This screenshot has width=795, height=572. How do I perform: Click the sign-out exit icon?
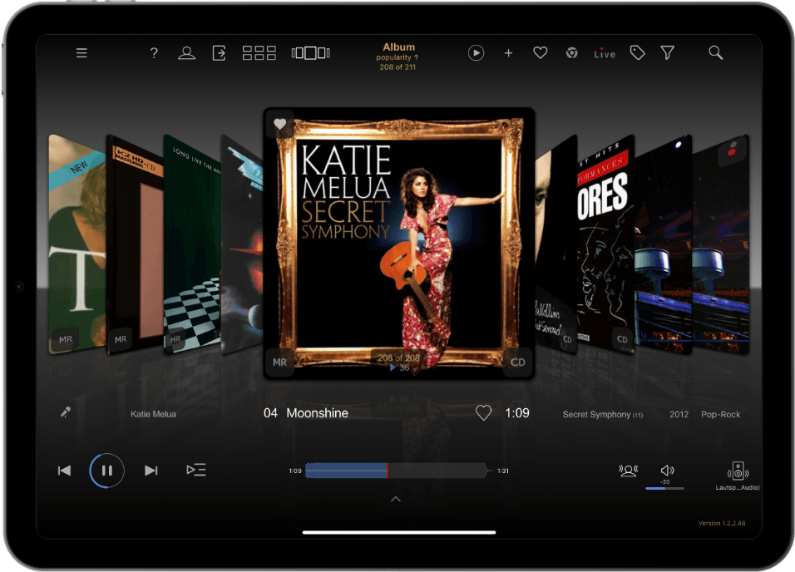tap(219, 52)
